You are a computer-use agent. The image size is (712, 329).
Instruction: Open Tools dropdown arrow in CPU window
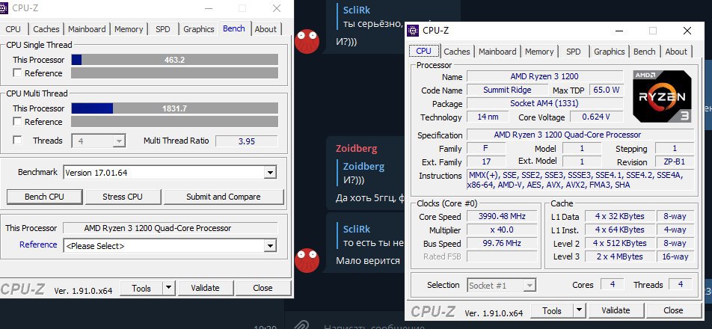[579, 310]
